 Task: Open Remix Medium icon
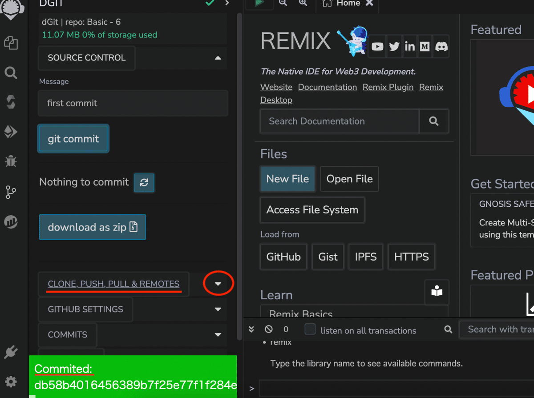425,46
